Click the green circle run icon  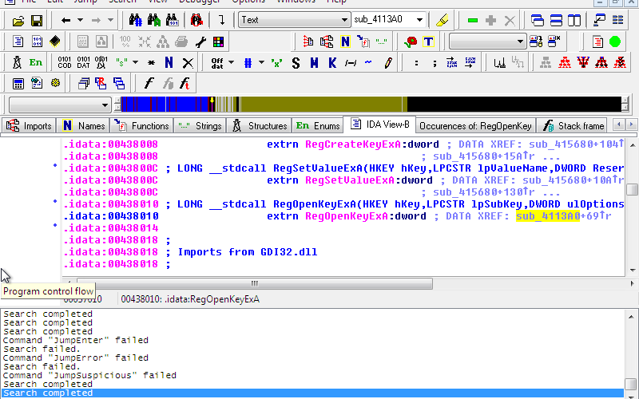[615, 41]
